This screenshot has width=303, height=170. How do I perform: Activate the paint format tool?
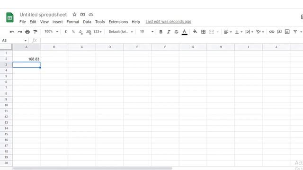point(35,32)
